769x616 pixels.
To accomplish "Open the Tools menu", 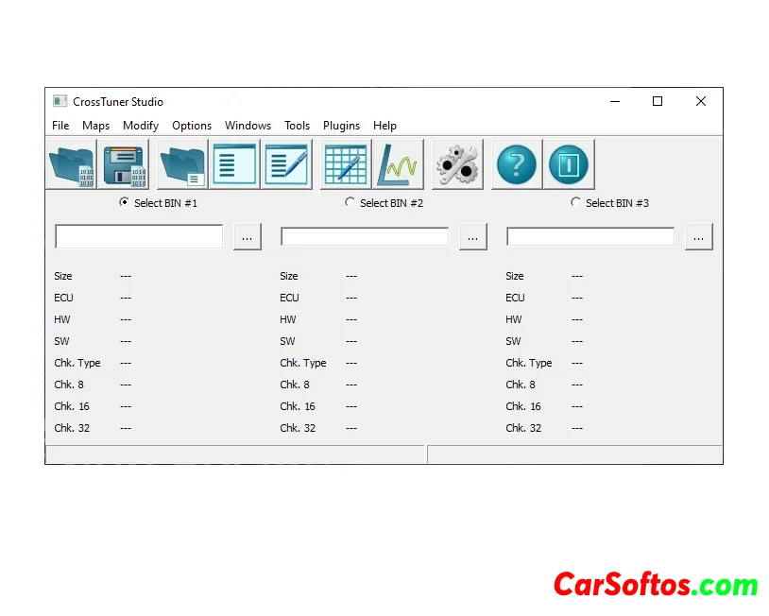I will [x=297, y=126].
